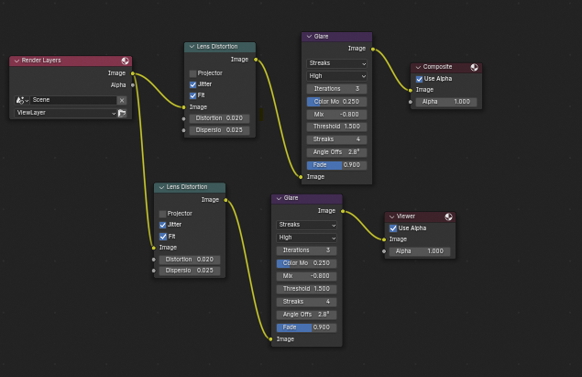Collapse the Render Layers node
Screen dimensions: 582x377
16,61
